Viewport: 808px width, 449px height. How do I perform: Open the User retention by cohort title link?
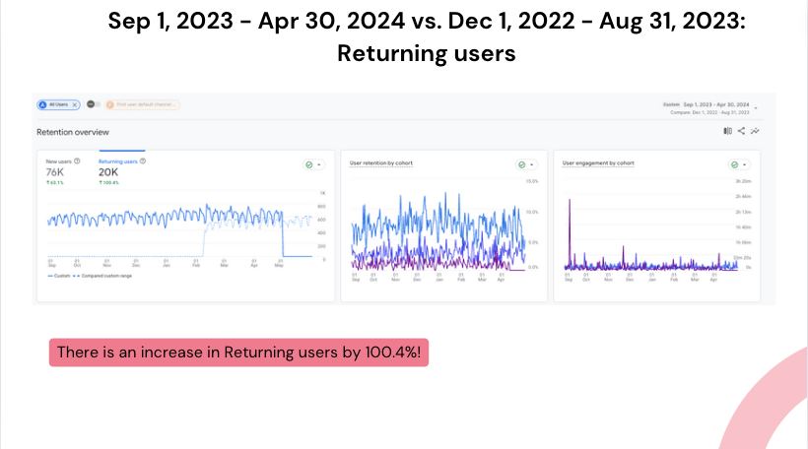[380, 163]
